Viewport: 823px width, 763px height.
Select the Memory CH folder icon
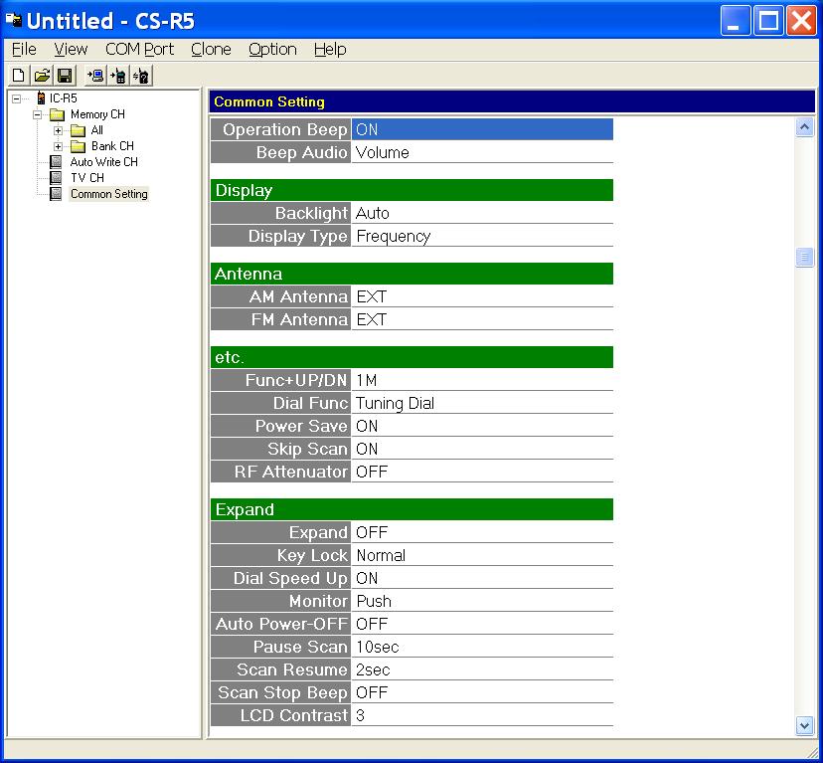coord(57,114)
